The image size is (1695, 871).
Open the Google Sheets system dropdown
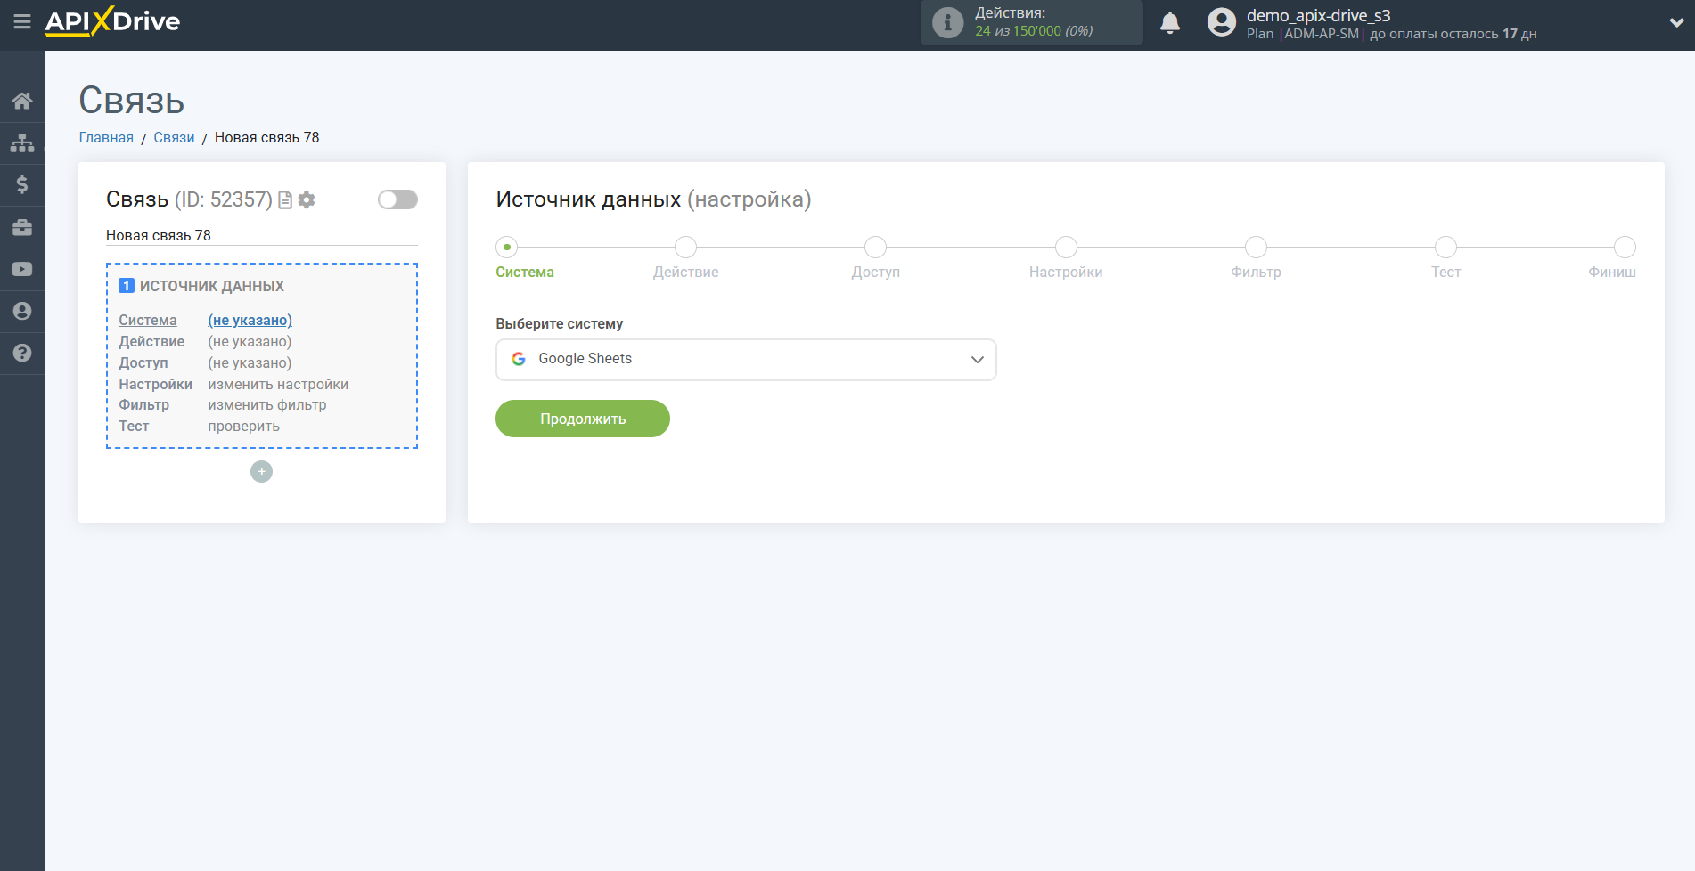tap(746, 360)
